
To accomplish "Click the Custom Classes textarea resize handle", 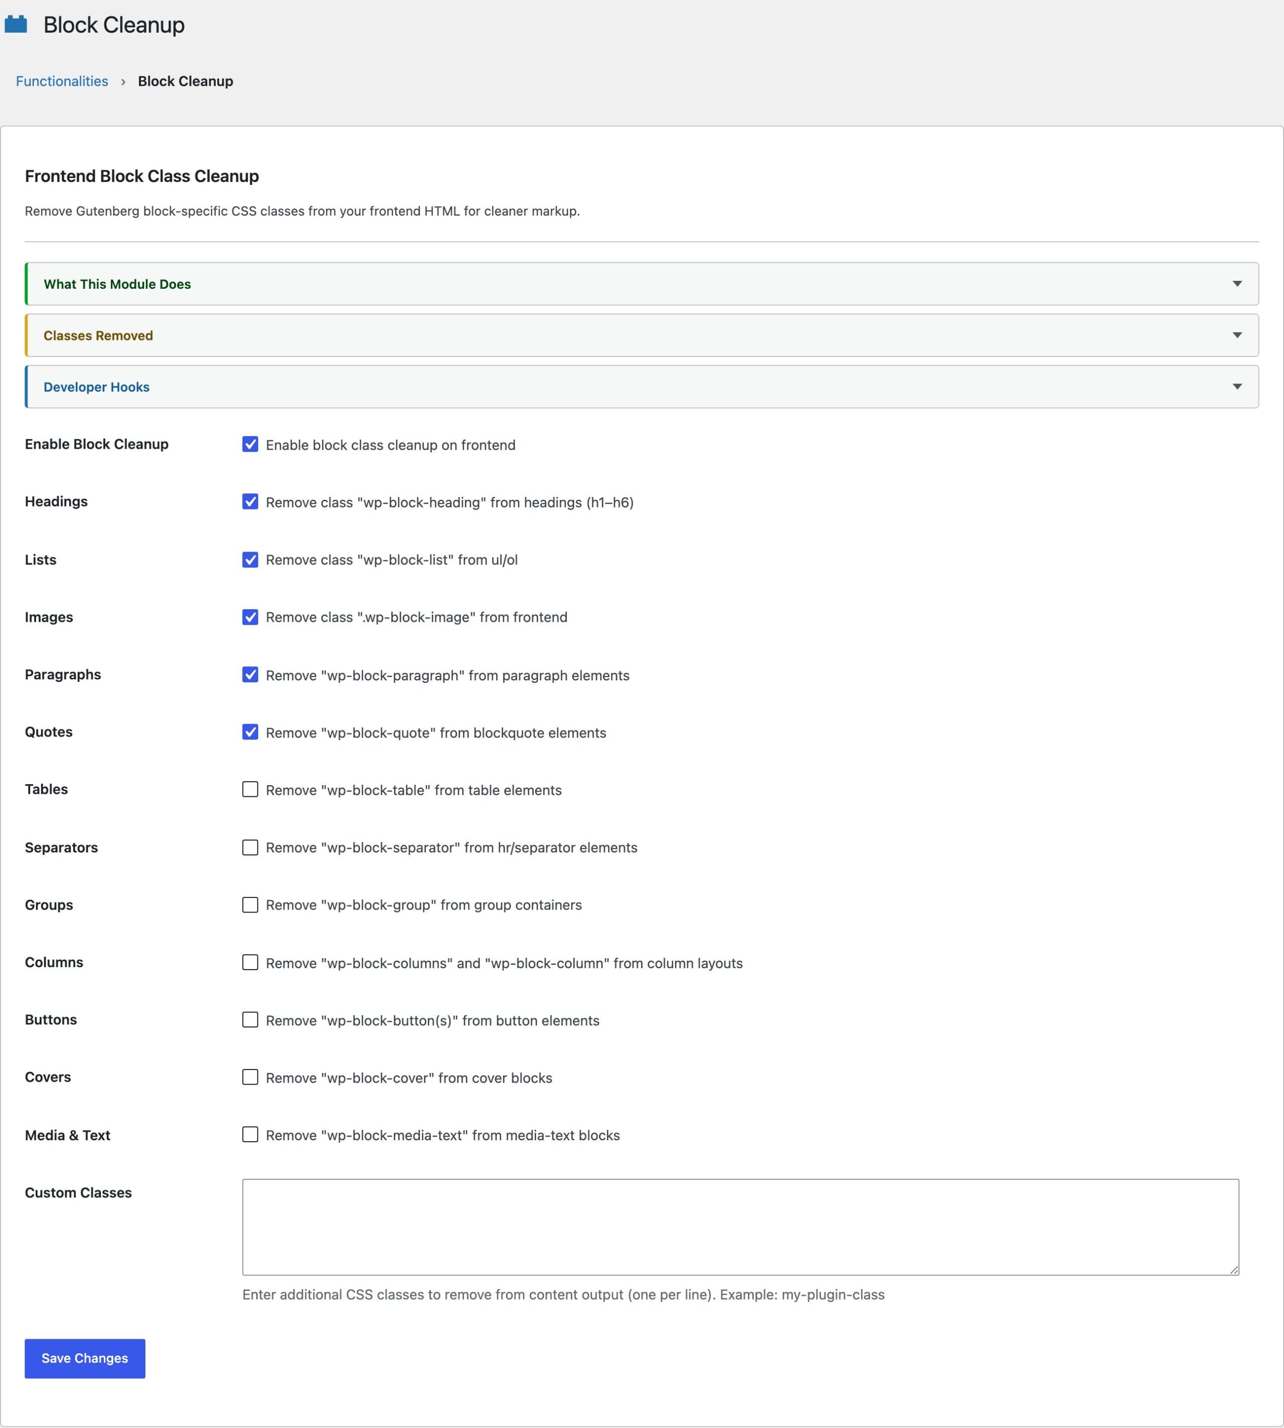I will 1233,1270.
